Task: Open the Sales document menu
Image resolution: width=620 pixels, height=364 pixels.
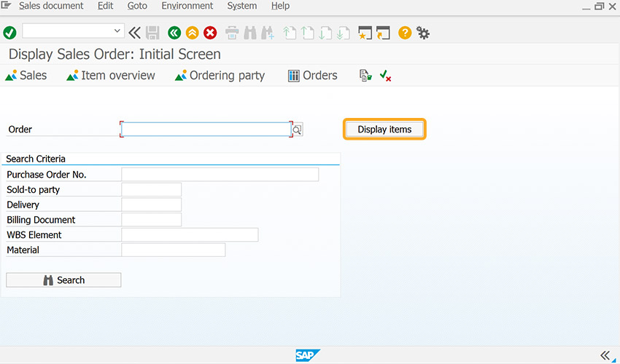Action: (x=51, y=6)
